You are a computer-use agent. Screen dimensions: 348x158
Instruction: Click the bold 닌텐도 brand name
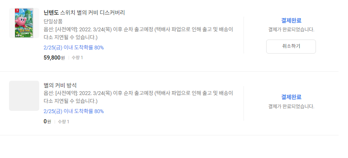[x=51, y=13]
